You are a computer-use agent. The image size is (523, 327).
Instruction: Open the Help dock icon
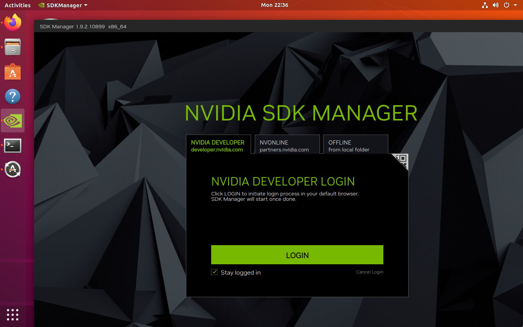(13, 96)
